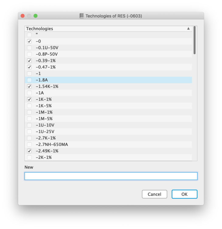222x229 pixels.
Task: Select the -0.8P-50V row label
Action: click(47, 54)
